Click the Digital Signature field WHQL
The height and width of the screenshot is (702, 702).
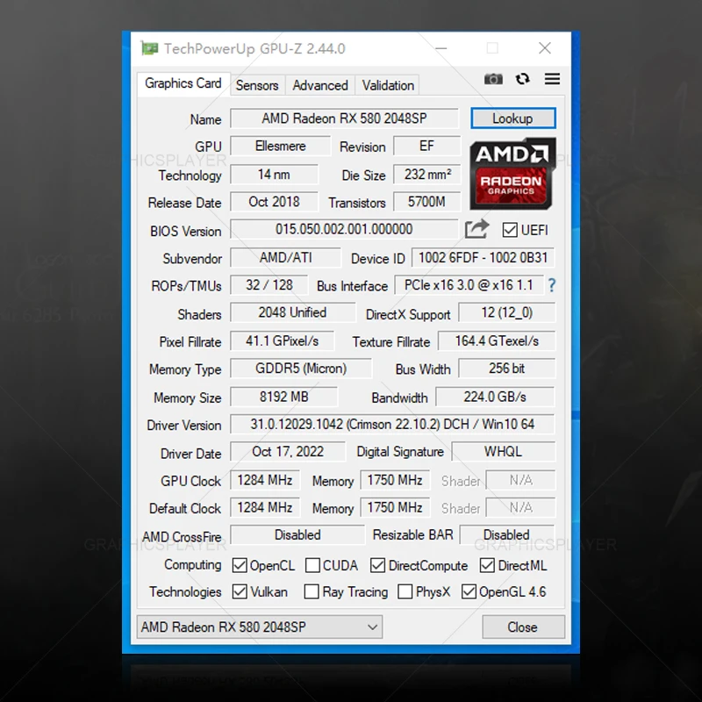click(x=503, y=452)
